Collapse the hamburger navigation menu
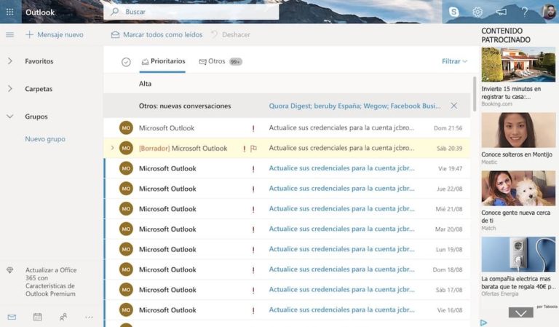 click(x=9, y=35)
